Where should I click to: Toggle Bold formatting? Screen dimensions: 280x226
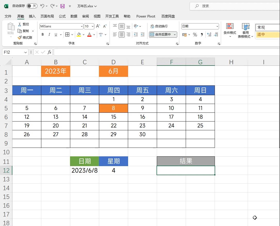42,34
